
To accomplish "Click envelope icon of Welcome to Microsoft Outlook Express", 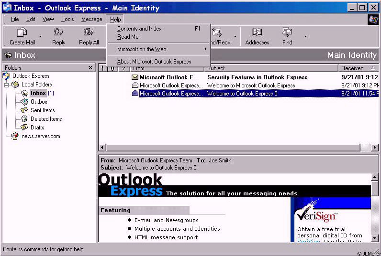I will [135, 85].
